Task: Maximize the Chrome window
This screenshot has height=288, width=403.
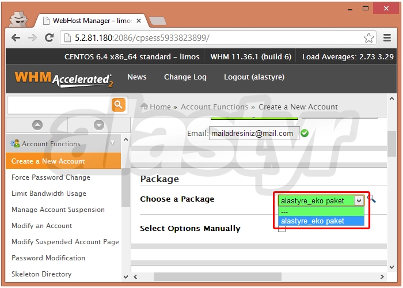Action: coord(365,9)
